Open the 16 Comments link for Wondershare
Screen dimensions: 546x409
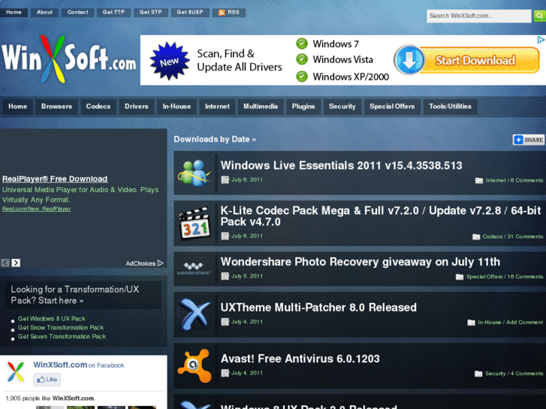pos(525,277)
